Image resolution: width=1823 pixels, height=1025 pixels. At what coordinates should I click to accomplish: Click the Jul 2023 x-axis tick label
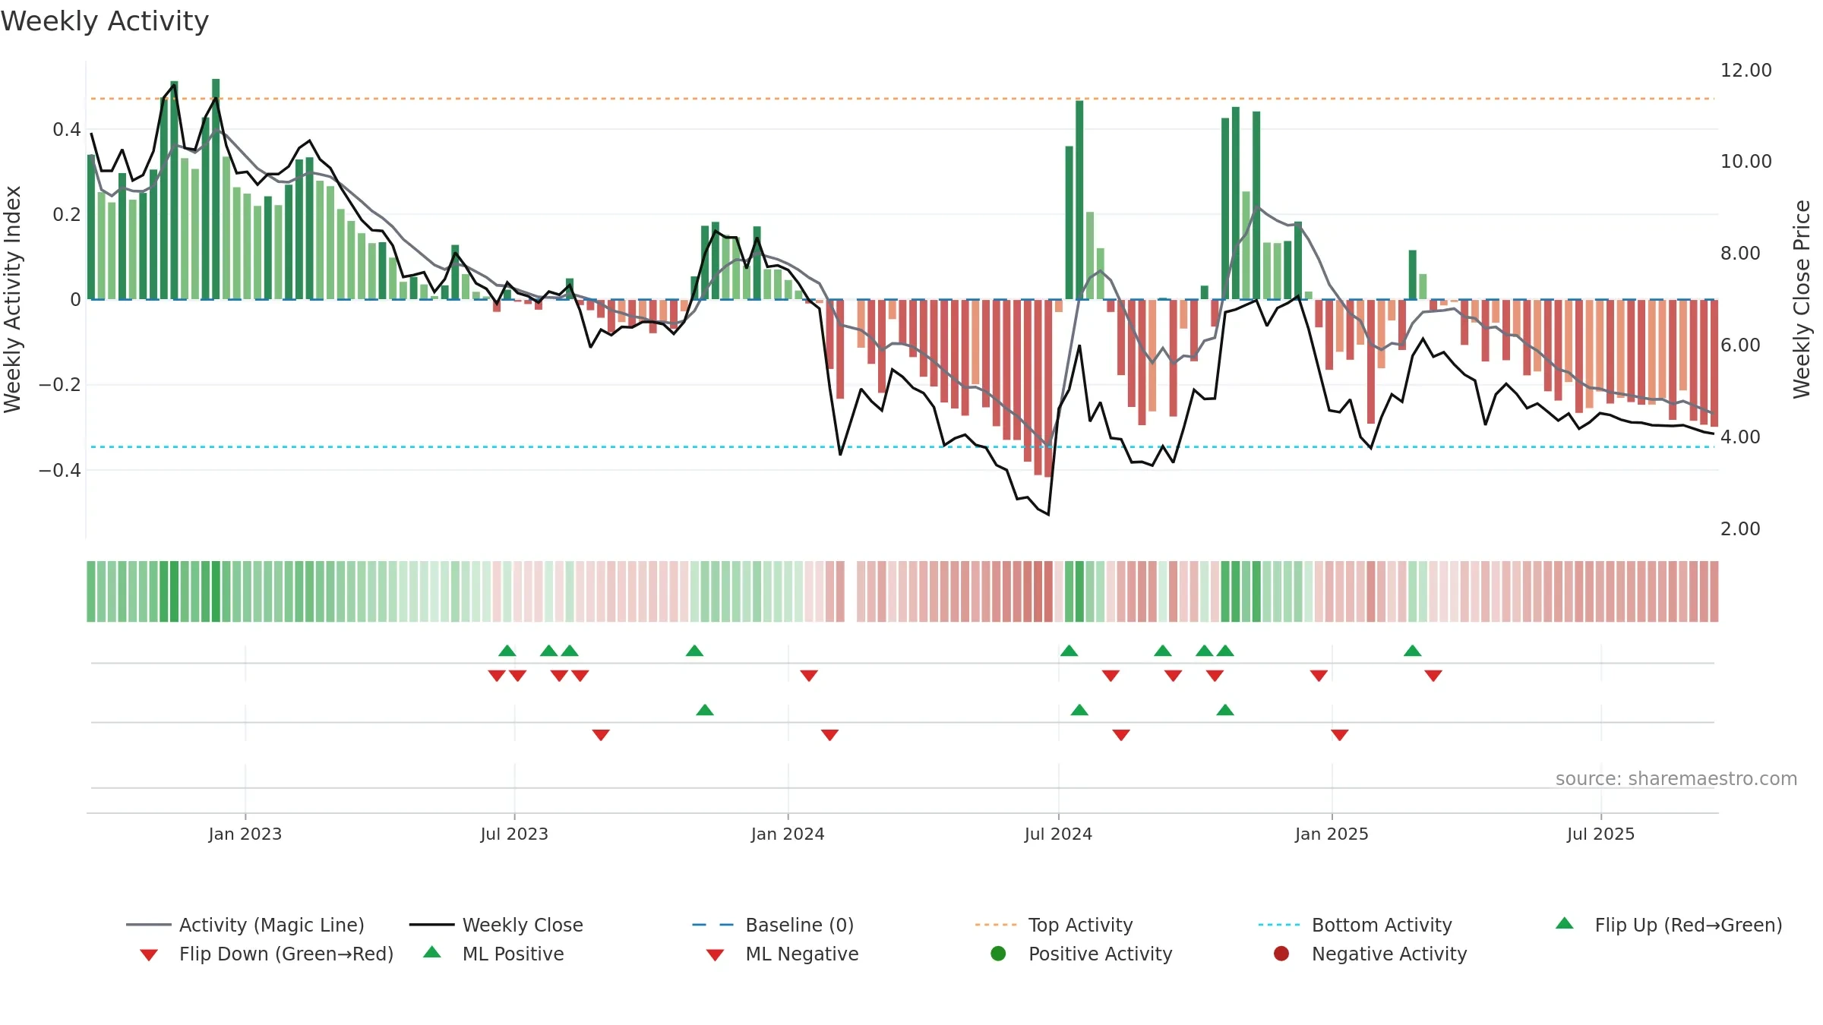click(514, 834)
